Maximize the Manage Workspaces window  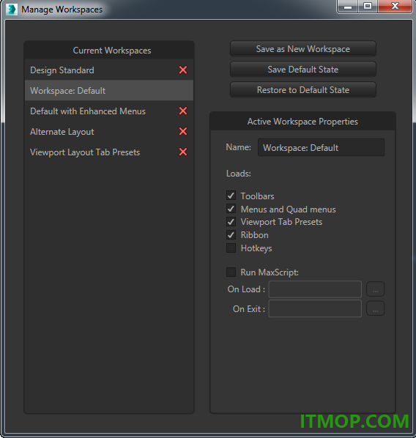coord(368,6)
